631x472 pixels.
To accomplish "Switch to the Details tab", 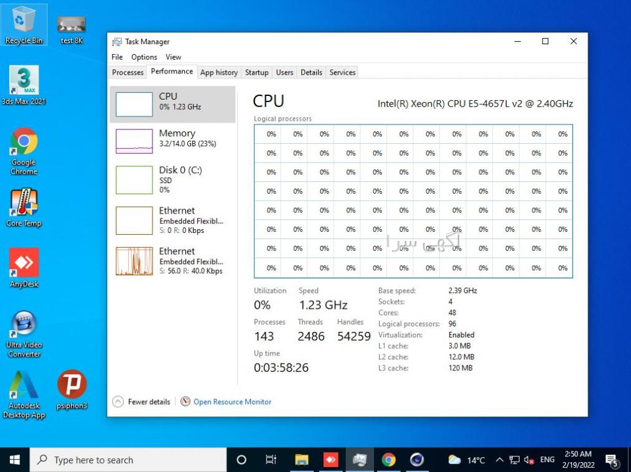I will 312,72.
